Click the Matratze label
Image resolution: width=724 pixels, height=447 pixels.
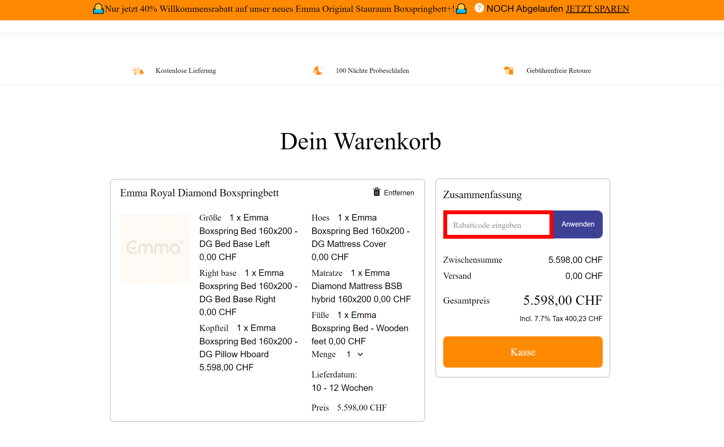[327, 273]
